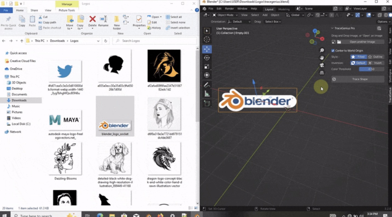Click the Explorer help question mark icon

197,10
